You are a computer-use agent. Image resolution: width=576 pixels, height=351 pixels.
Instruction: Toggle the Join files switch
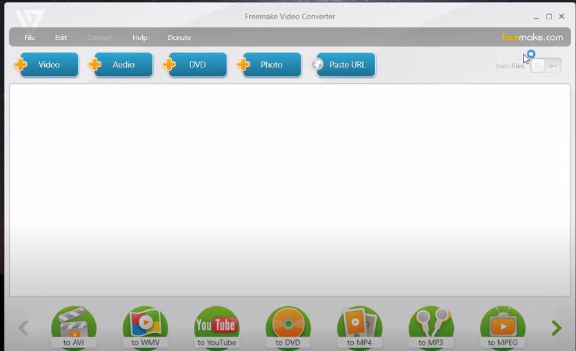click(x=546, y=66)
